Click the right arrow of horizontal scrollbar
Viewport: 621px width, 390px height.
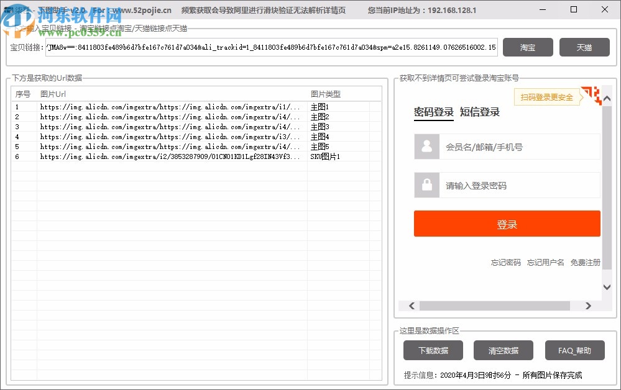point(588,306)
